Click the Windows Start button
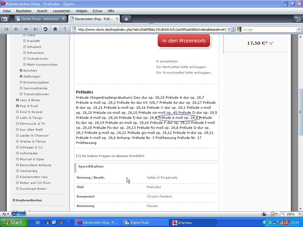 pos(14,223)
